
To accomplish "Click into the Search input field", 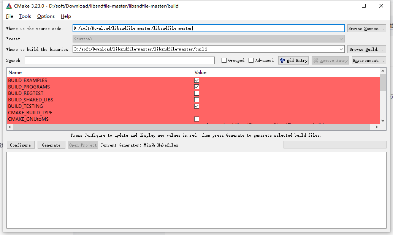I will click(120, 60).
